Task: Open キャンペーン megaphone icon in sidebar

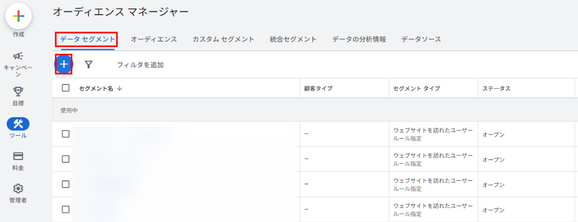Action: click(18, 56)
